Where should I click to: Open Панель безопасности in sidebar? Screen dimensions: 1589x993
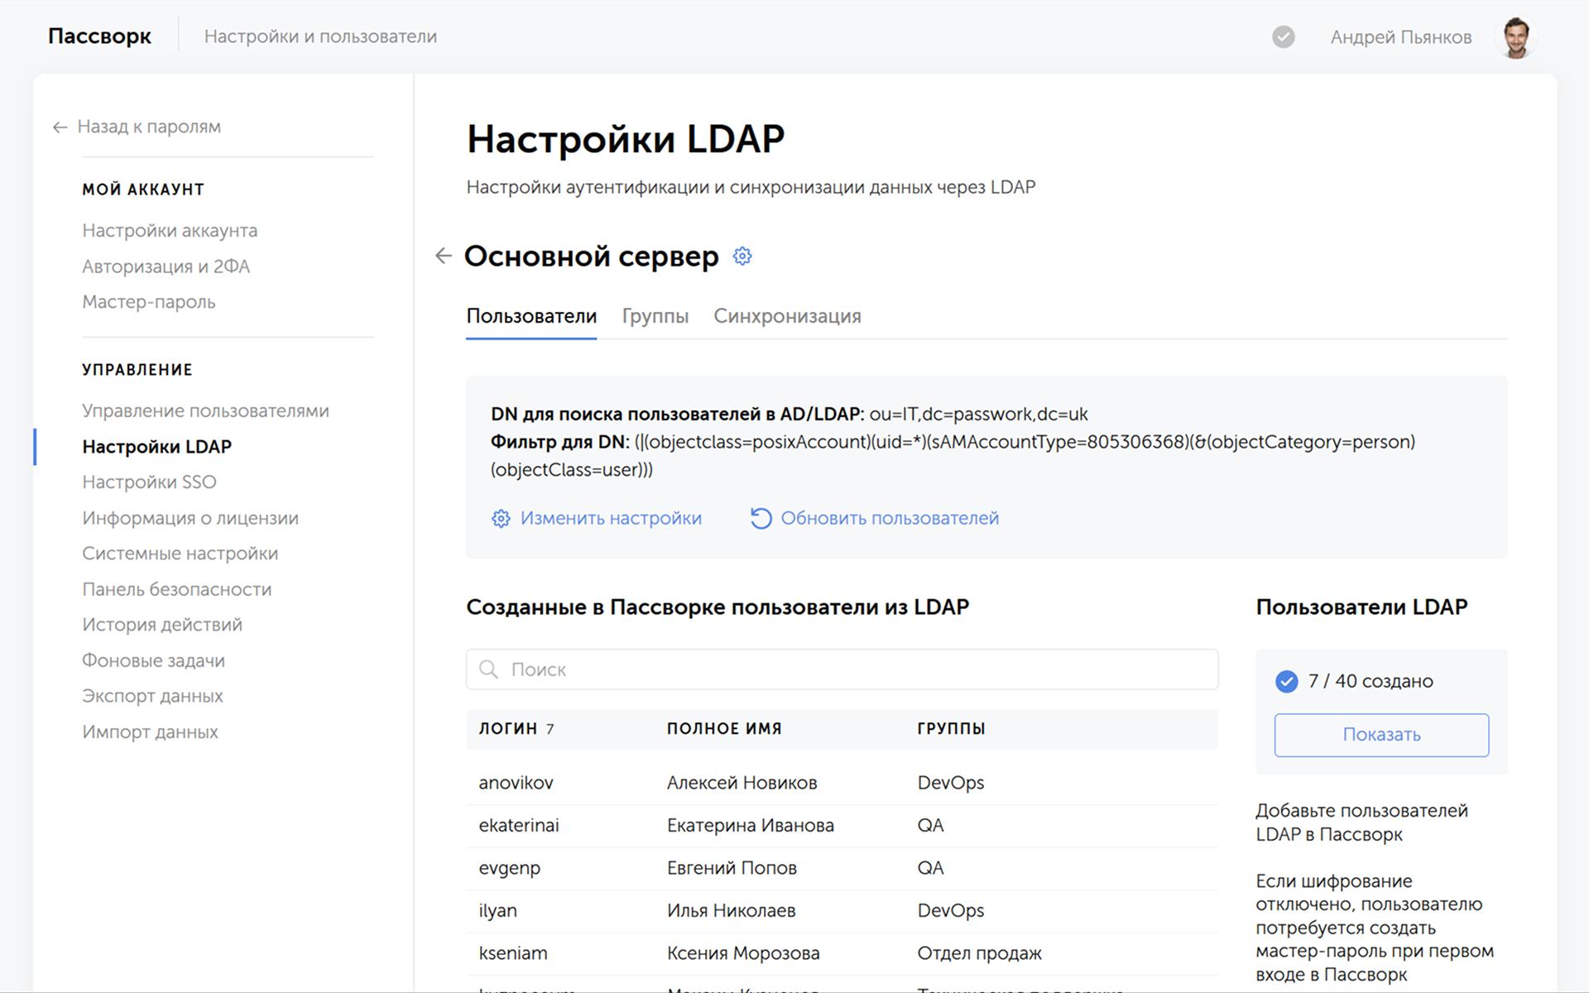176,589
